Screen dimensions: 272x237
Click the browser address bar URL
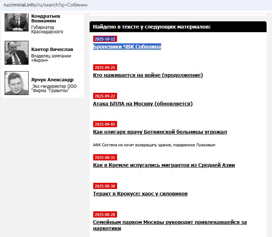46,5
